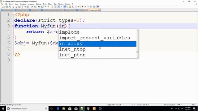Open the Window menu
Image resolution: width=198 pixels, height=111 pixels.
(x=68, y=4)
